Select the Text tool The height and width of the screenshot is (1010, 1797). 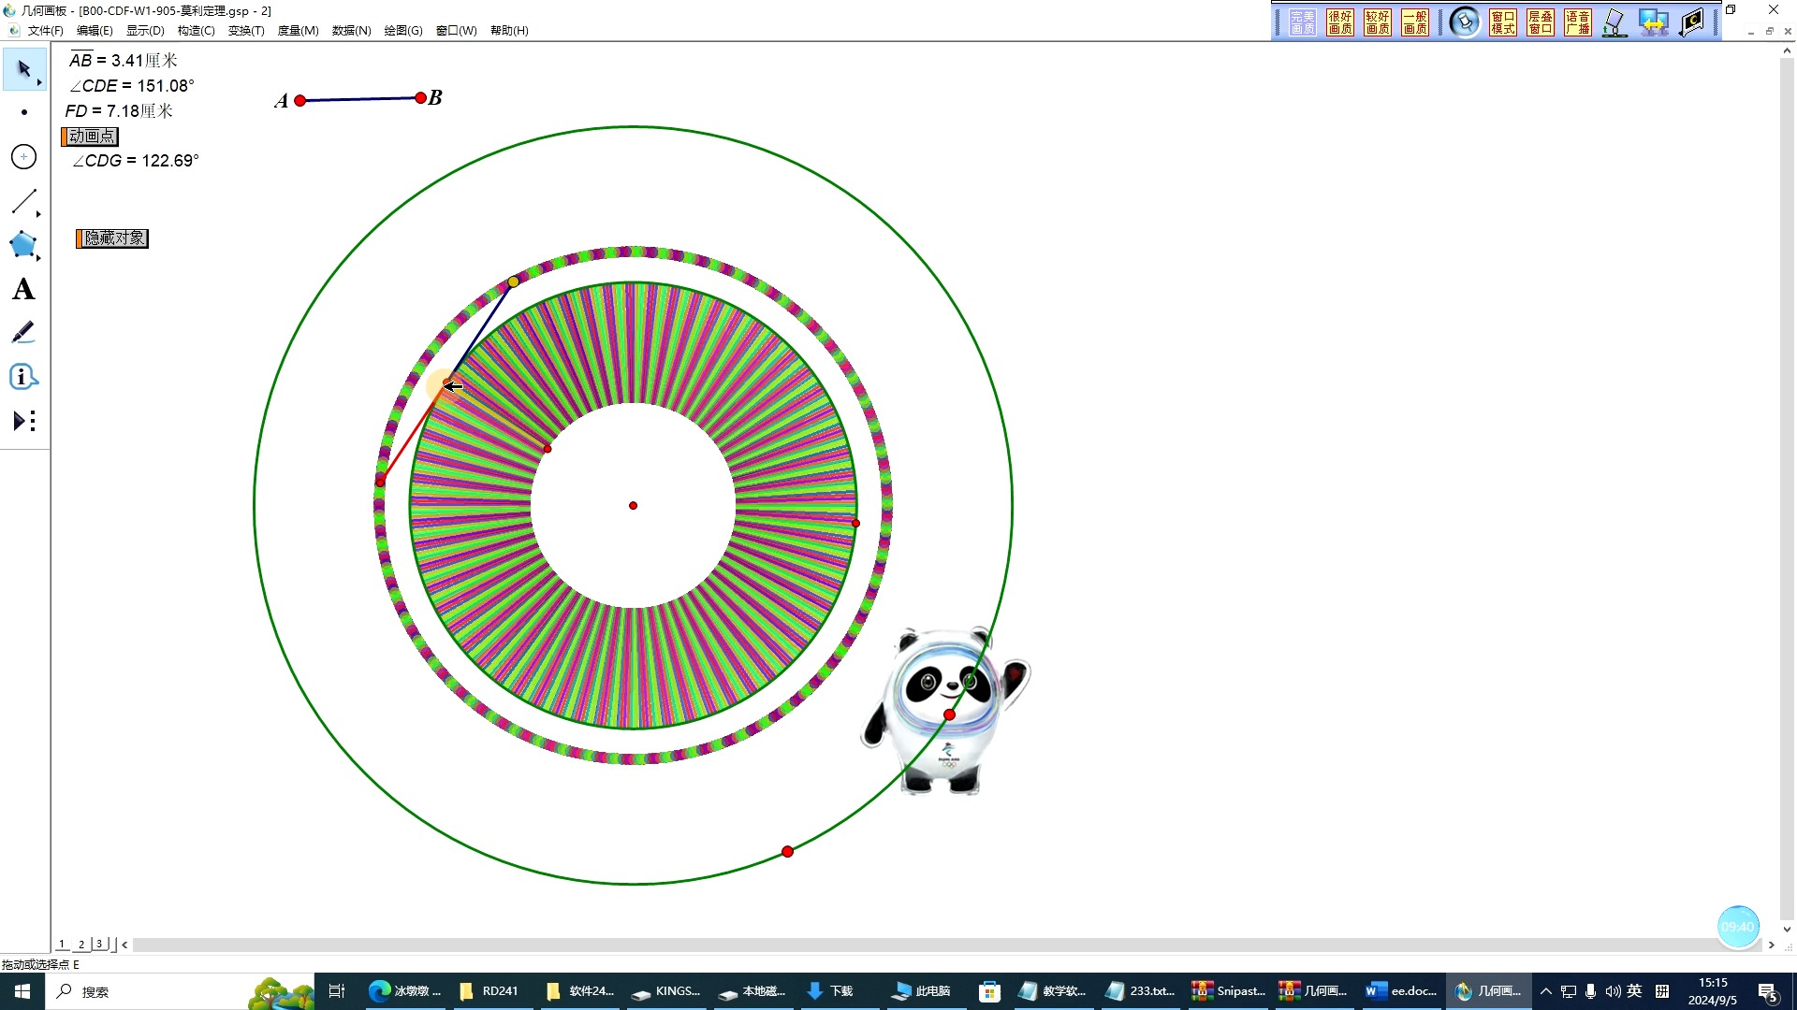(x=23, y=290)
